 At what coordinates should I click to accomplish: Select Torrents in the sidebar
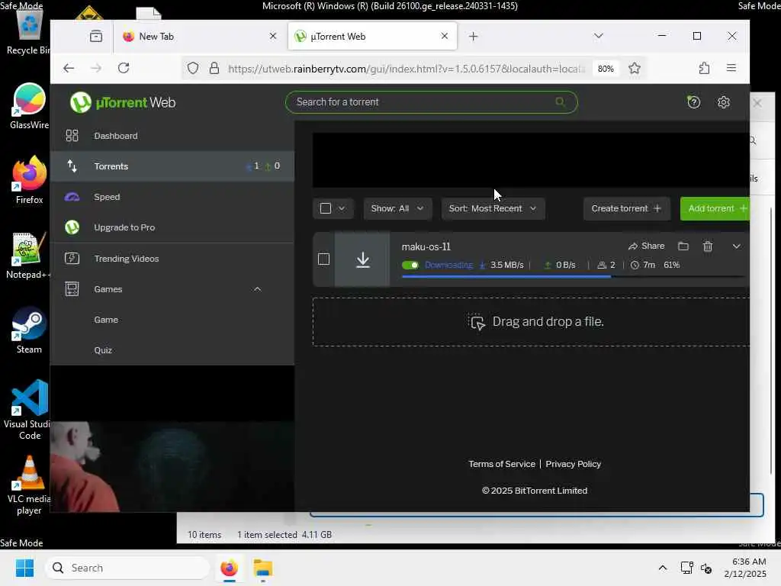point(172,166)
